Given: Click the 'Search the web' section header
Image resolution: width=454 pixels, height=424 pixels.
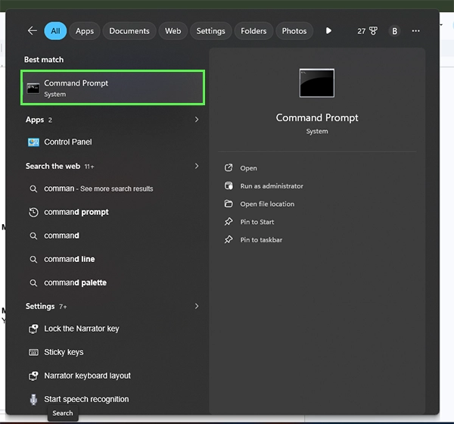Looking at the screenshot, I should [x=53, y=166].
